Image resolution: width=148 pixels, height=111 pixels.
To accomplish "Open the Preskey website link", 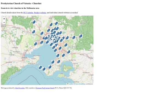I will click(40, 13).
